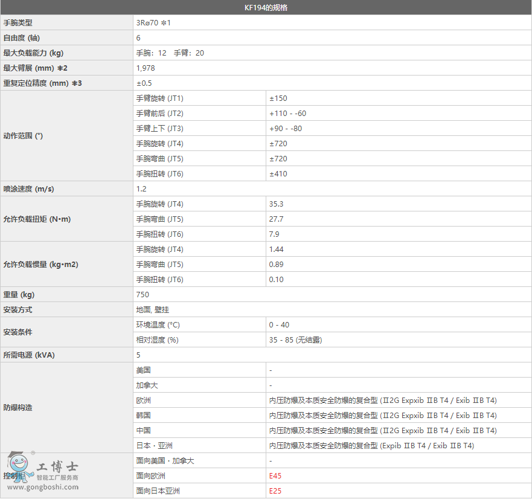Select the 35.3 torque value cell
Screen dimensions: 532x499
[276, 204]
